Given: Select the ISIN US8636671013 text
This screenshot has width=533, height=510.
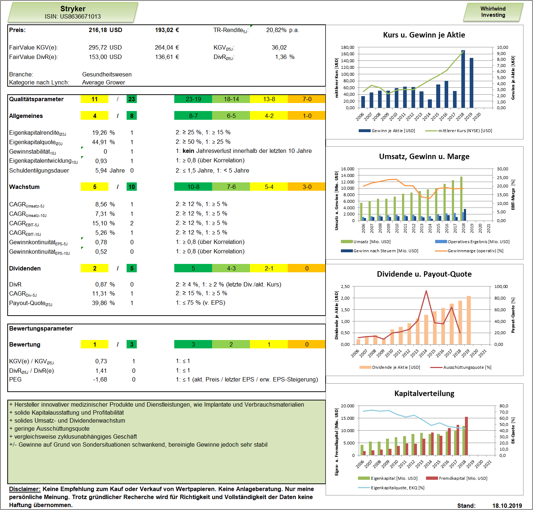Looking at the screenshot, I should point(73,16).
